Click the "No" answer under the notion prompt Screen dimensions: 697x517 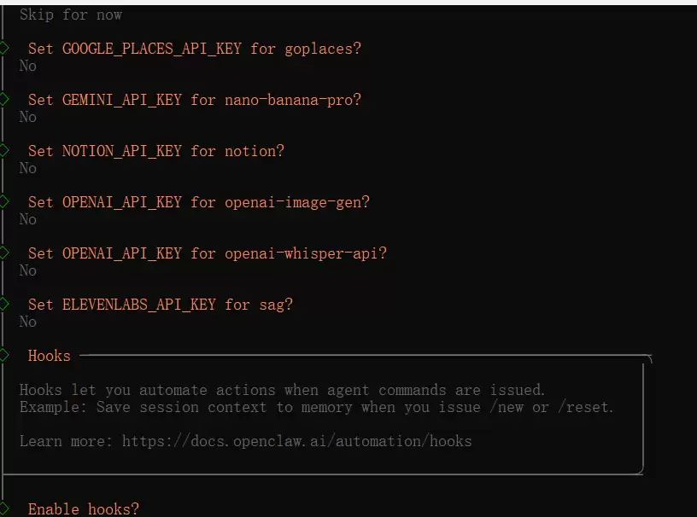pos(28,168)
